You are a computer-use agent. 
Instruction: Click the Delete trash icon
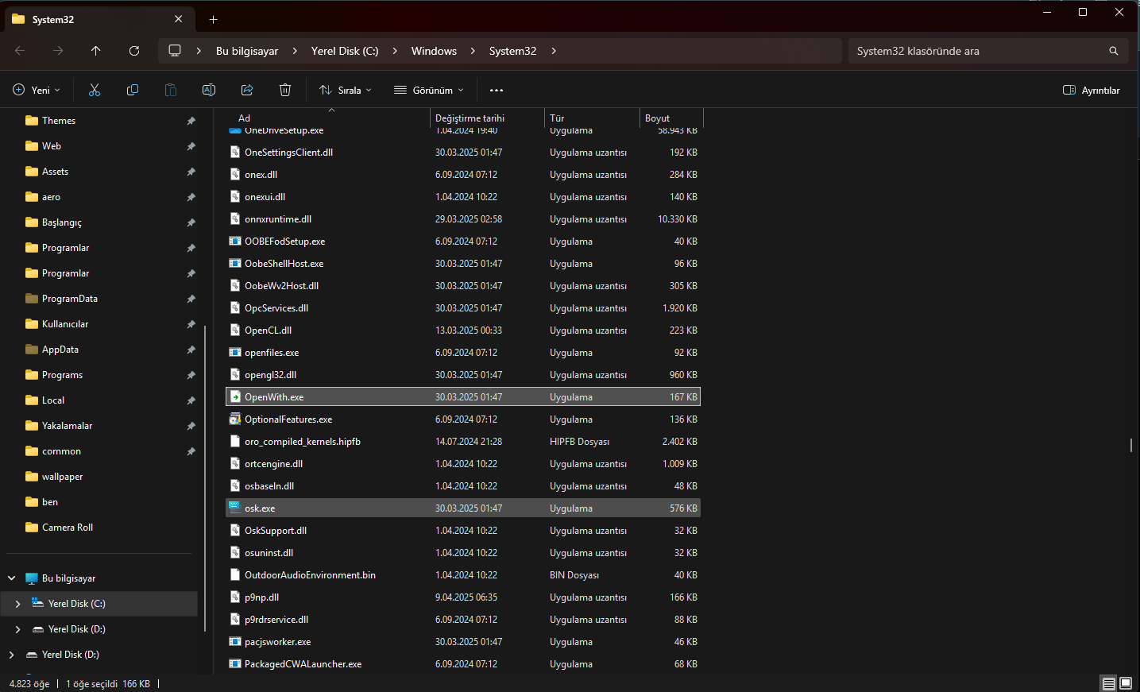[285, 90]
